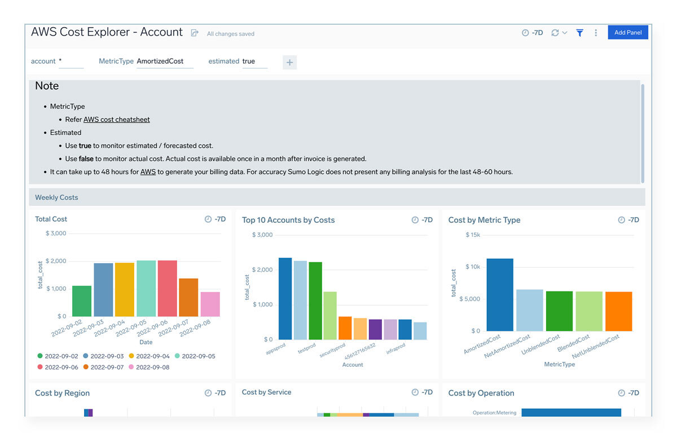
Task: Toggle the 2022-09-02 legend entry
Action: click(x=58, y=356)
